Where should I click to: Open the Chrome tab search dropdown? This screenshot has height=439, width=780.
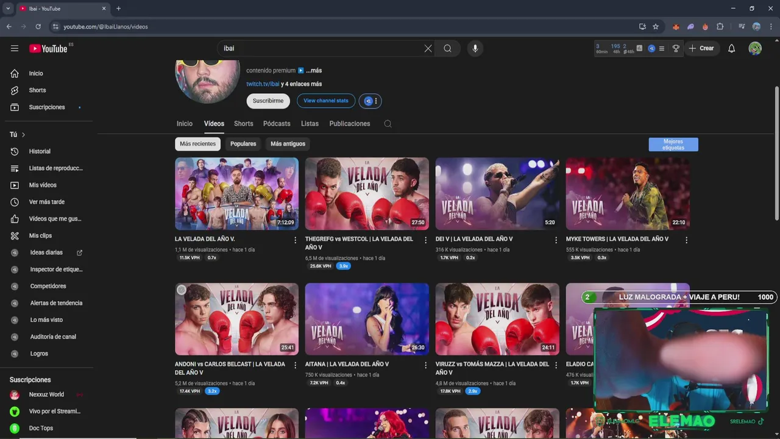click(x=8, y=9)
